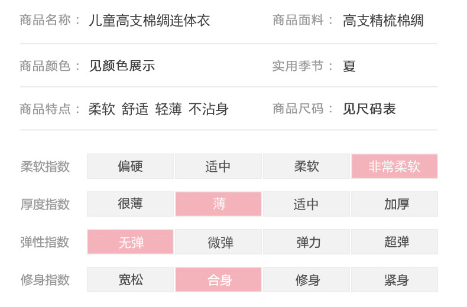Viewport: 467px width, 307px height.
Task: Open the 见尺码表 size chart text
Action: 369,109
